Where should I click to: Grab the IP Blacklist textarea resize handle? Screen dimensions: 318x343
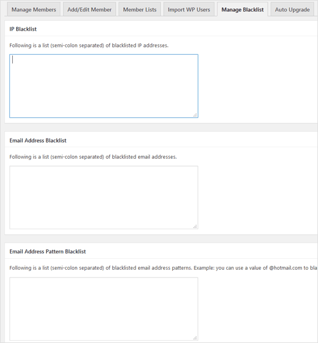tap(195, 115)
